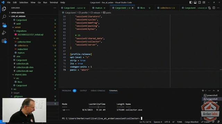The width and height of the screenshot is (222, 124).
Task: Add a new terminal with plus icon
Action: [x=203, y=91]
